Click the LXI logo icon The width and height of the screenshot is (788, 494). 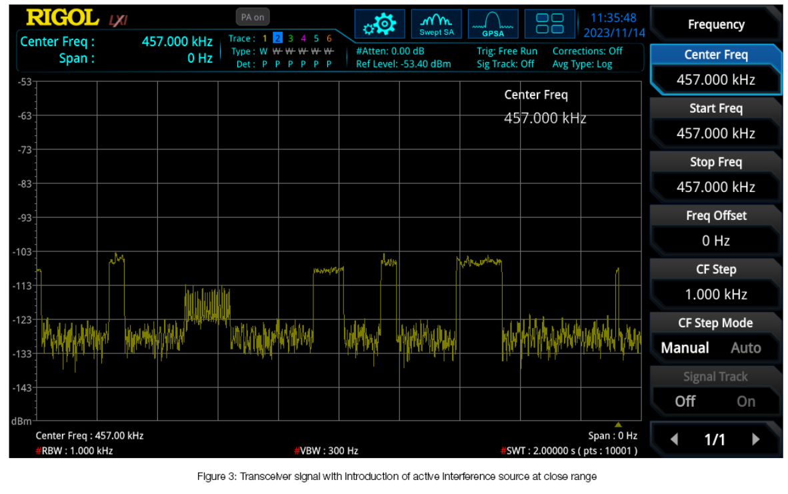point(117,21)
